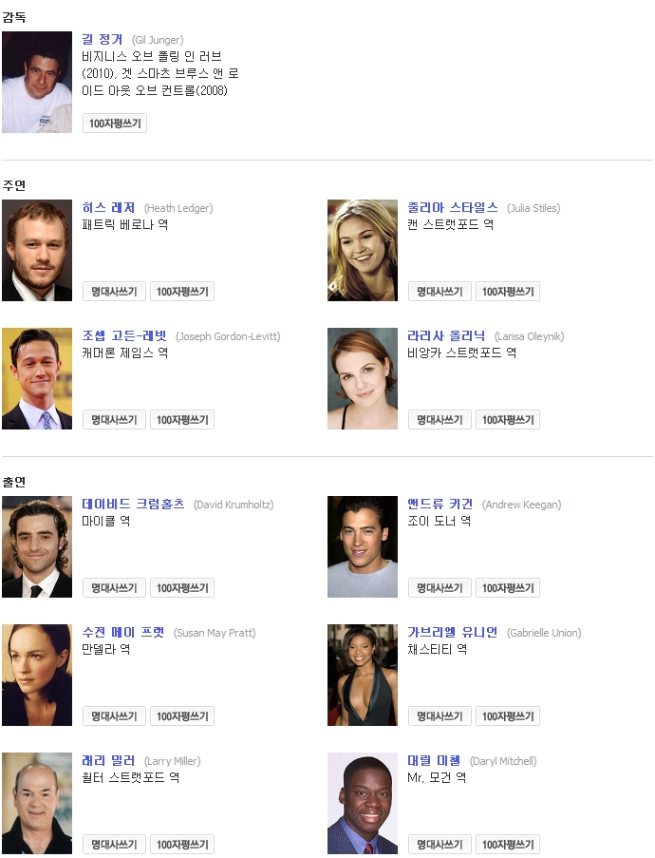Screen dimensions: 655x858
Task: Select the thumbnail next to 줄리아 스타일스
Action: (x=363, y=250)
